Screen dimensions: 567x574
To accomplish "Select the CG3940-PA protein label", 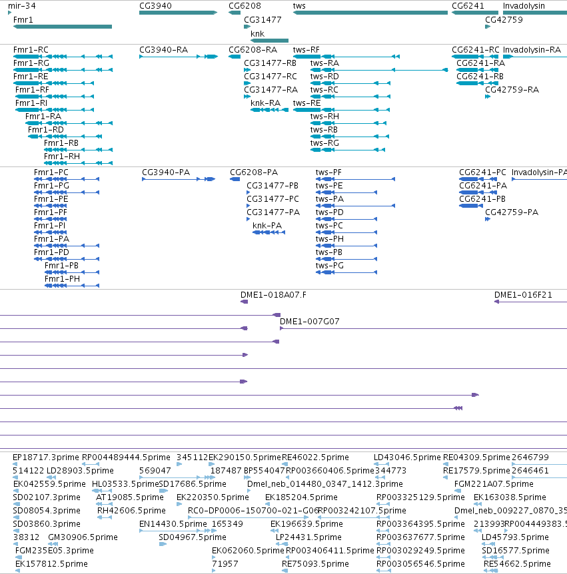I will coord(166,172).
